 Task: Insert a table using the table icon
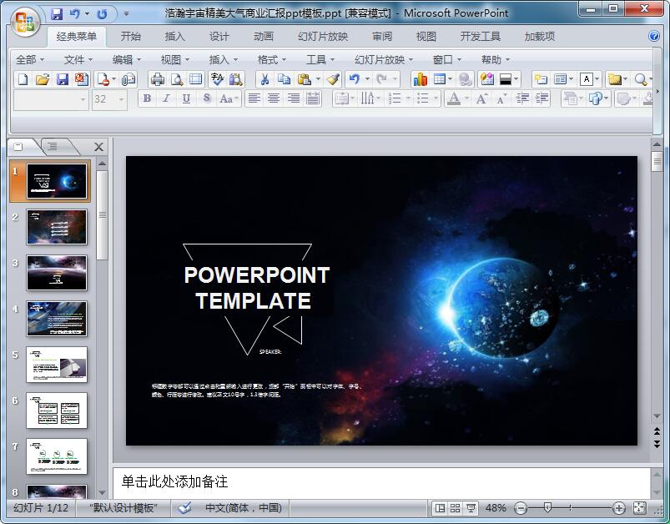coord(439,79)
